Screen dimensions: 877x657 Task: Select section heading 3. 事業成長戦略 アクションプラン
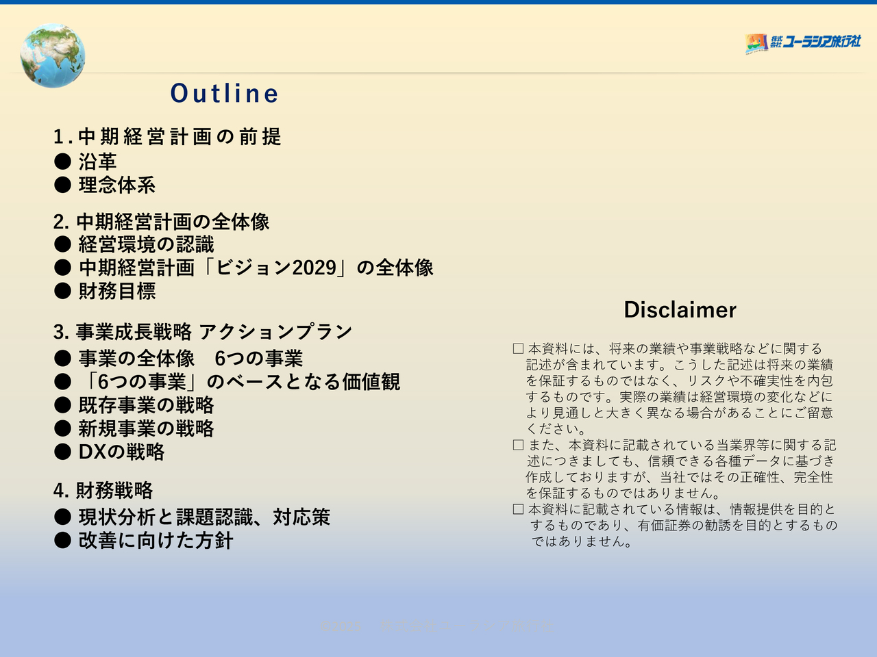[203, 332]
